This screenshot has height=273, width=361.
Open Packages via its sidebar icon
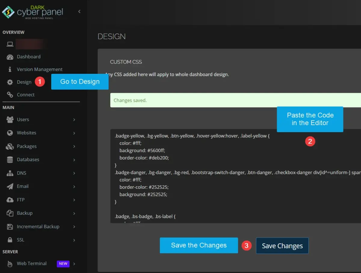pos(10,146)
